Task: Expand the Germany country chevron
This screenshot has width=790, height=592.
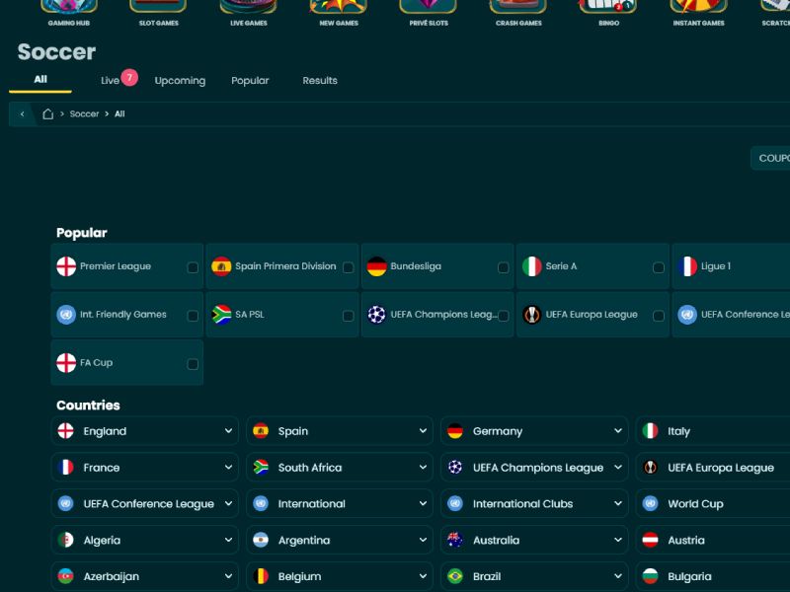Action: point(618,431)
